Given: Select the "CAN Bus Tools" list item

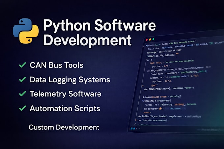Looking at the screenshot, I should (57, 65).
